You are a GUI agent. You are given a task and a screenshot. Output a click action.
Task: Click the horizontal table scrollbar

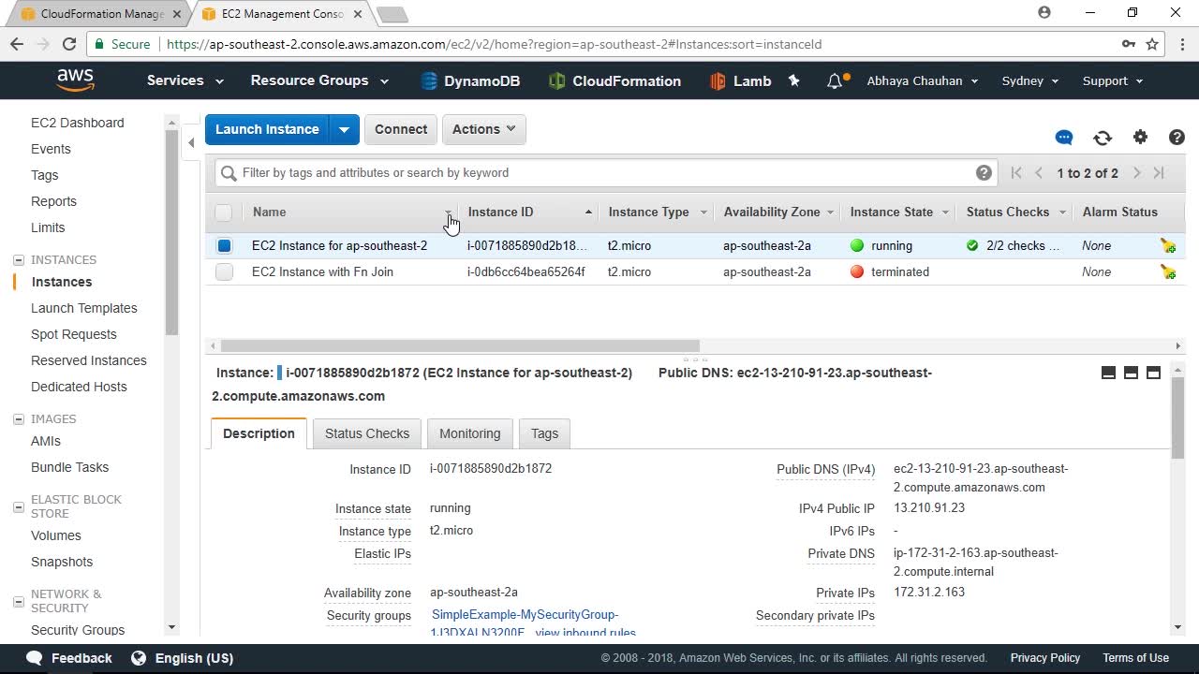tap(461, 345)
